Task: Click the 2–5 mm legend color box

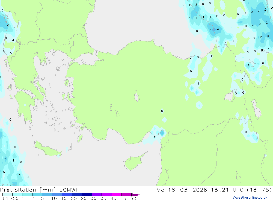Action: 37,195
